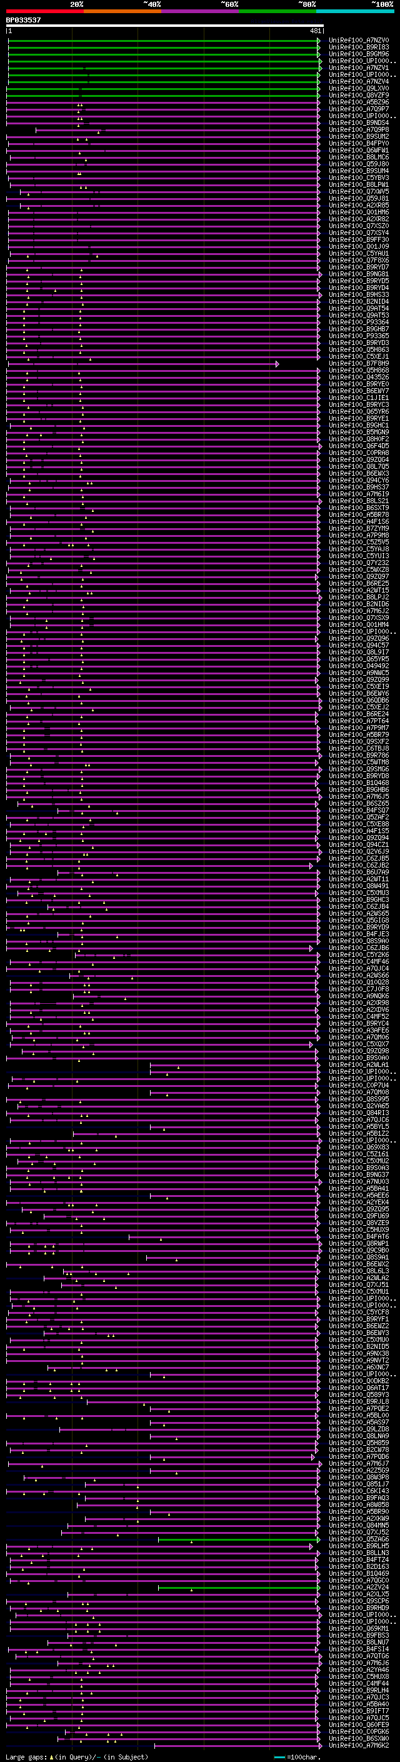
Task: Select label UniRef100_Q43526
Action: [358, 377]
